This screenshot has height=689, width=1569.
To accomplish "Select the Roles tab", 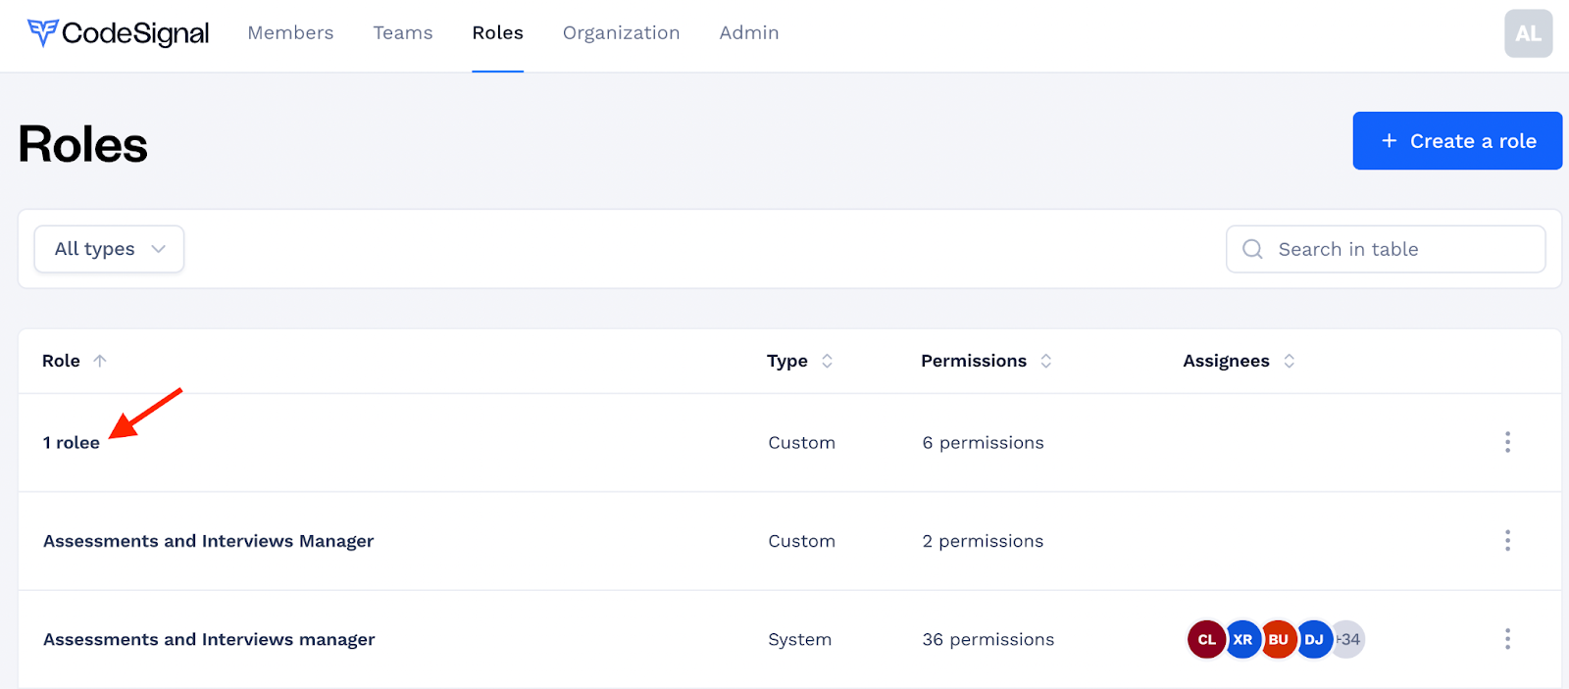I will coord(497,33).
